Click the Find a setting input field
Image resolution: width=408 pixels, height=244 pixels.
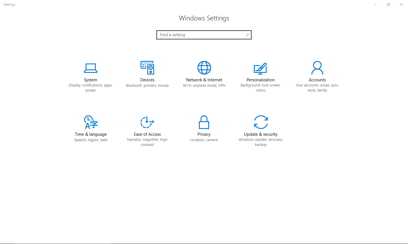coord(198,35)
